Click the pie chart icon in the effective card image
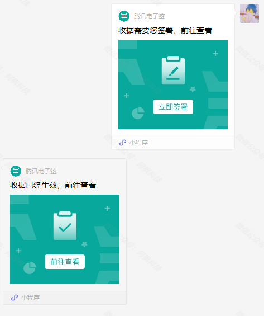This screenshot has height=316, width=264. [x=30, y=268]
